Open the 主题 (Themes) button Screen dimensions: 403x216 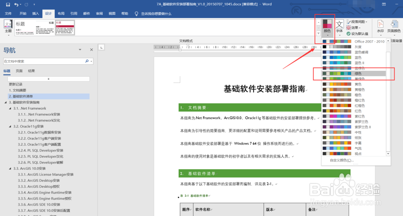pyautogui.click(x=8, y=28)
